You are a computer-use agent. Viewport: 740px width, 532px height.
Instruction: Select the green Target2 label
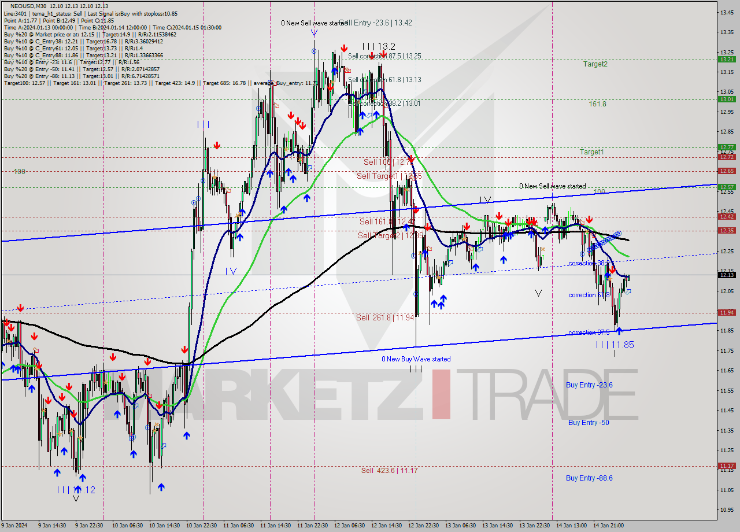click(x=595, y=64)
